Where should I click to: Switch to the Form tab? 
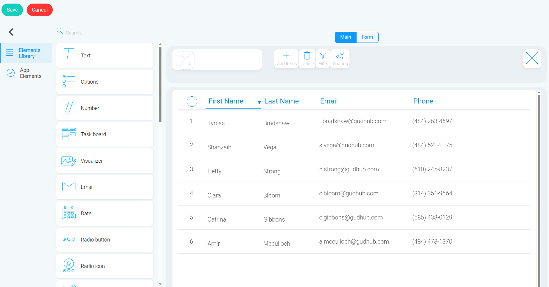(367, 37)
